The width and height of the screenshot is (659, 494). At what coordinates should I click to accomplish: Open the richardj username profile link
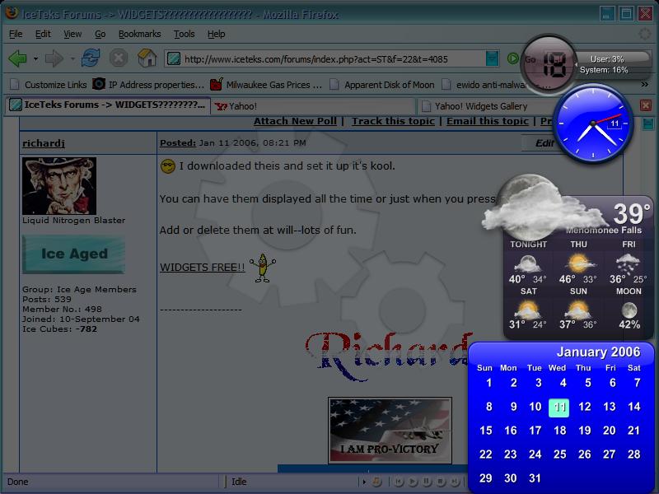click(x=44, y=143)
